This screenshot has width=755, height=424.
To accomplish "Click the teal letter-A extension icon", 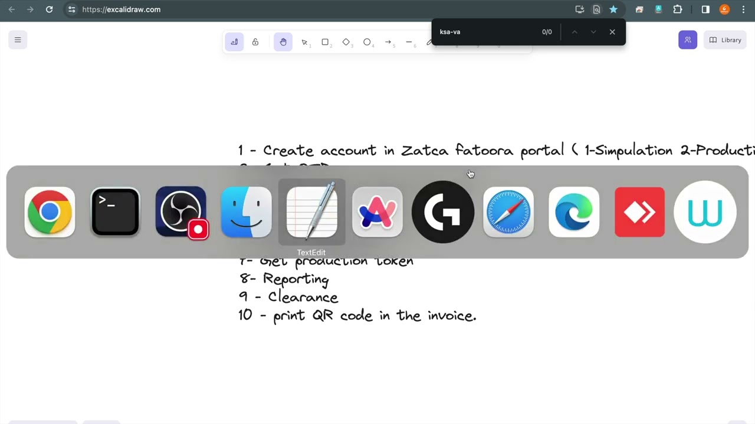I will click(x=658, y=9).
